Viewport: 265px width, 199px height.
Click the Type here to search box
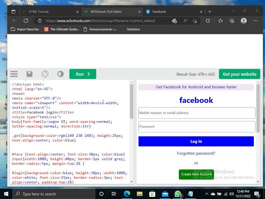click(54, 194)
